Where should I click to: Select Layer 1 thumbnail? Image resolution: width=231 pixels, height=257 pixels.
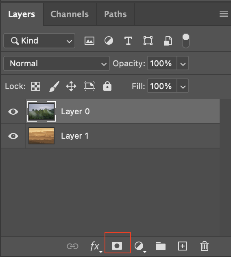(41, 136)
